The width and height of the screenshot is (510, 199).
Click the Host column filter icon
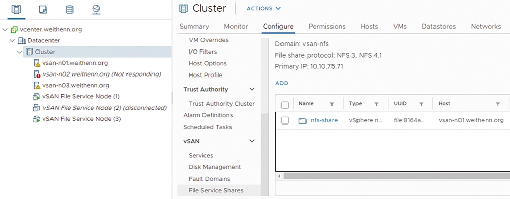click(498, 104)
